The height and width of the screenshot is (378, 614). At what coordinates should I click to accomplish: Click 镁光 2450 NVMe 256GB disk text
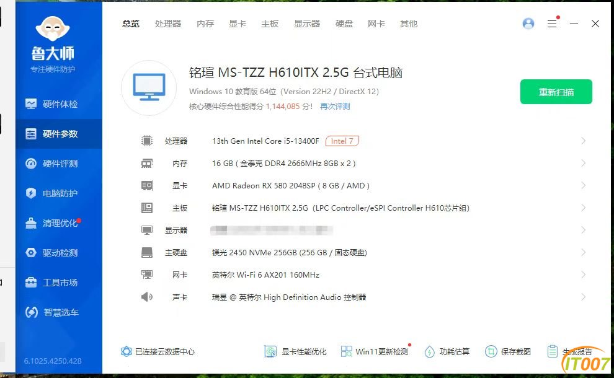coord(290,252)
